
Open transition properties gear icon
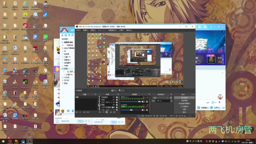[171, 98]
